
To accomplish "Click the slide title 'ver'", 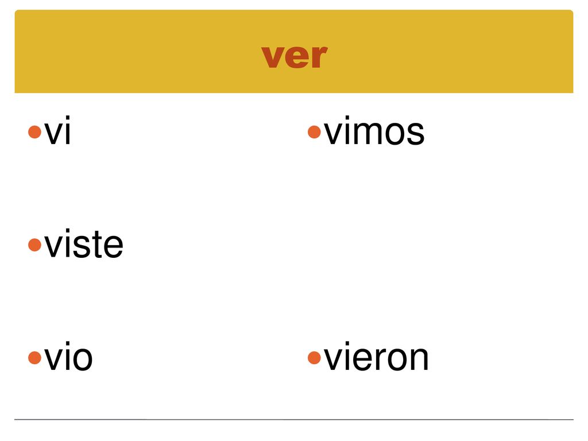I will (x=295, y=57).
